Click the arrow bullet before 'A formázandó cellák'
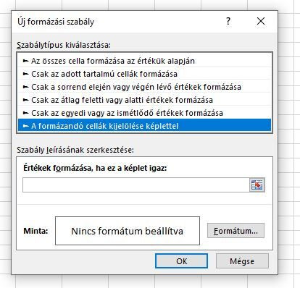The width and height of the screenshot is (300, 288). 25,126
